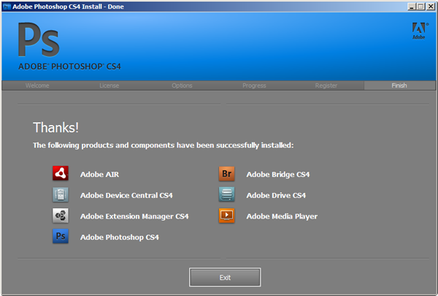Screen dimensions: 438x296
Task: Go to the Options step tab
Action: tap(182, 86)
